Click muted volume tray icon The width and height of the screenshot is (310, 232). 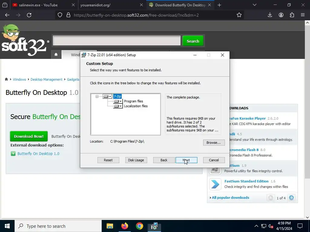click(271, 226)
